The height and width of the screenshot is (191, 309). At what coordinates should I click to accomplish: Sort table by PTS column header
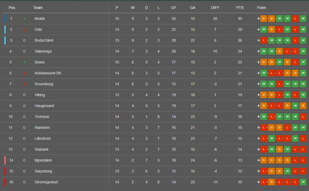[x=240, y=8]
